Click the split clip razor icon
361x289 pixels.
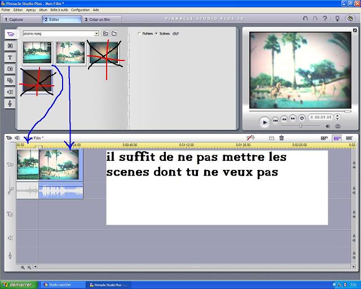(271, 138)
